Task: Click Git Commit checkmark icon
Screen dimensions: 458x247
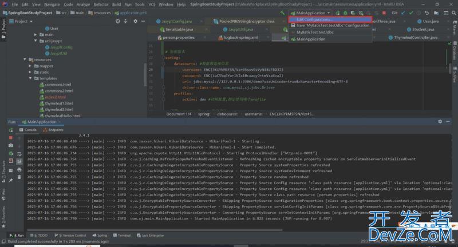Action: point(411,13)
